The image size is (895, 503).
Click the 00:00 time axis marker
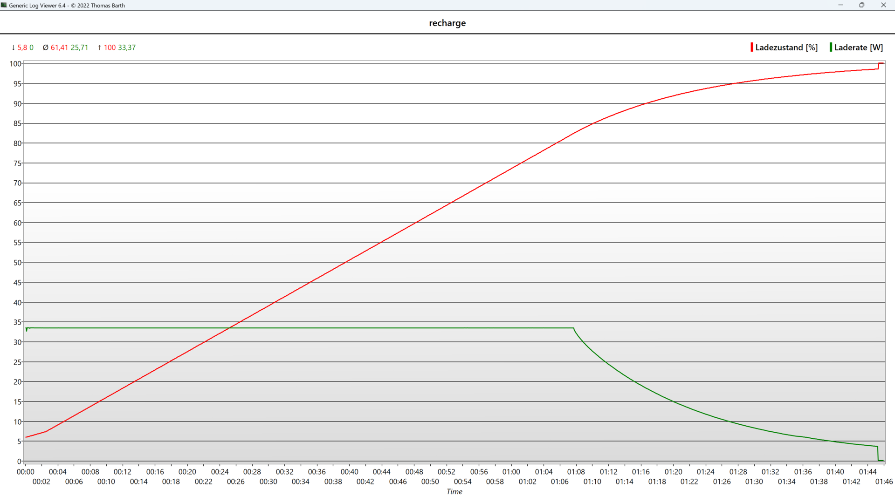pos(25,472)
